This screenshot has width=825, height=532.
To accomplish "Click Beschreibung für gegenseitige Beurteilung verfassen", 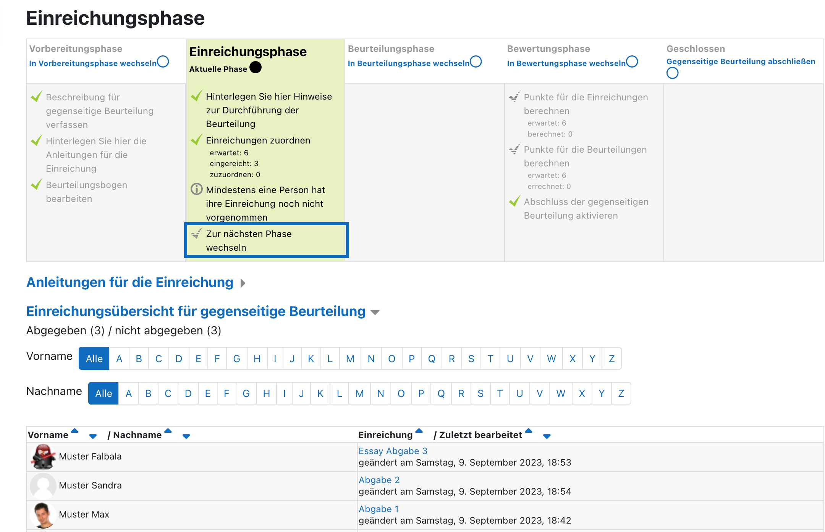I will [x=100, y=111].
